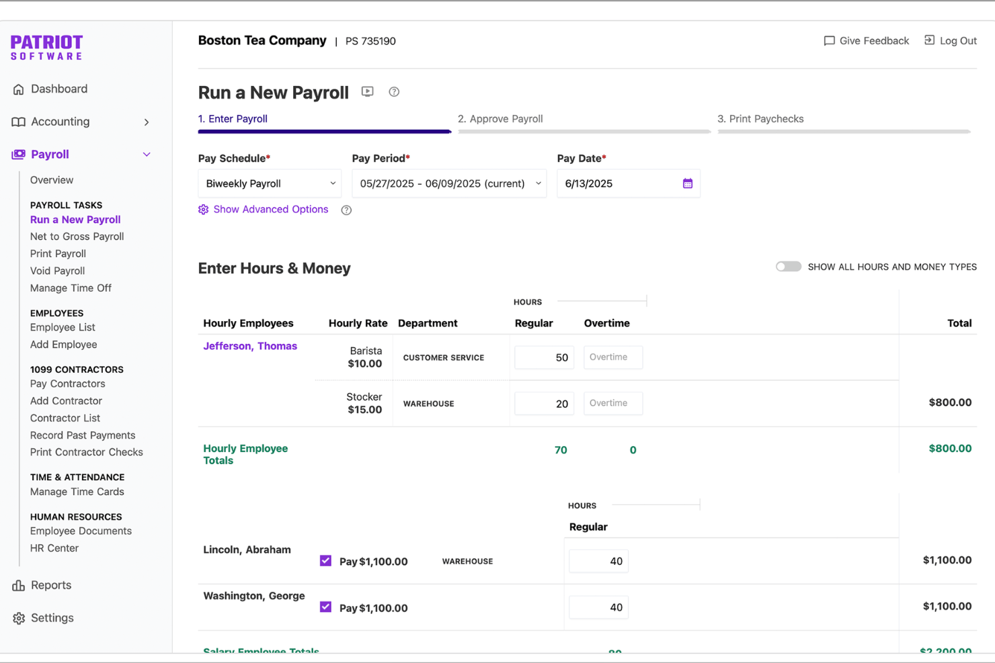
Task: Click Run a New Payroll sidebar link
Action: click(75, 220)
